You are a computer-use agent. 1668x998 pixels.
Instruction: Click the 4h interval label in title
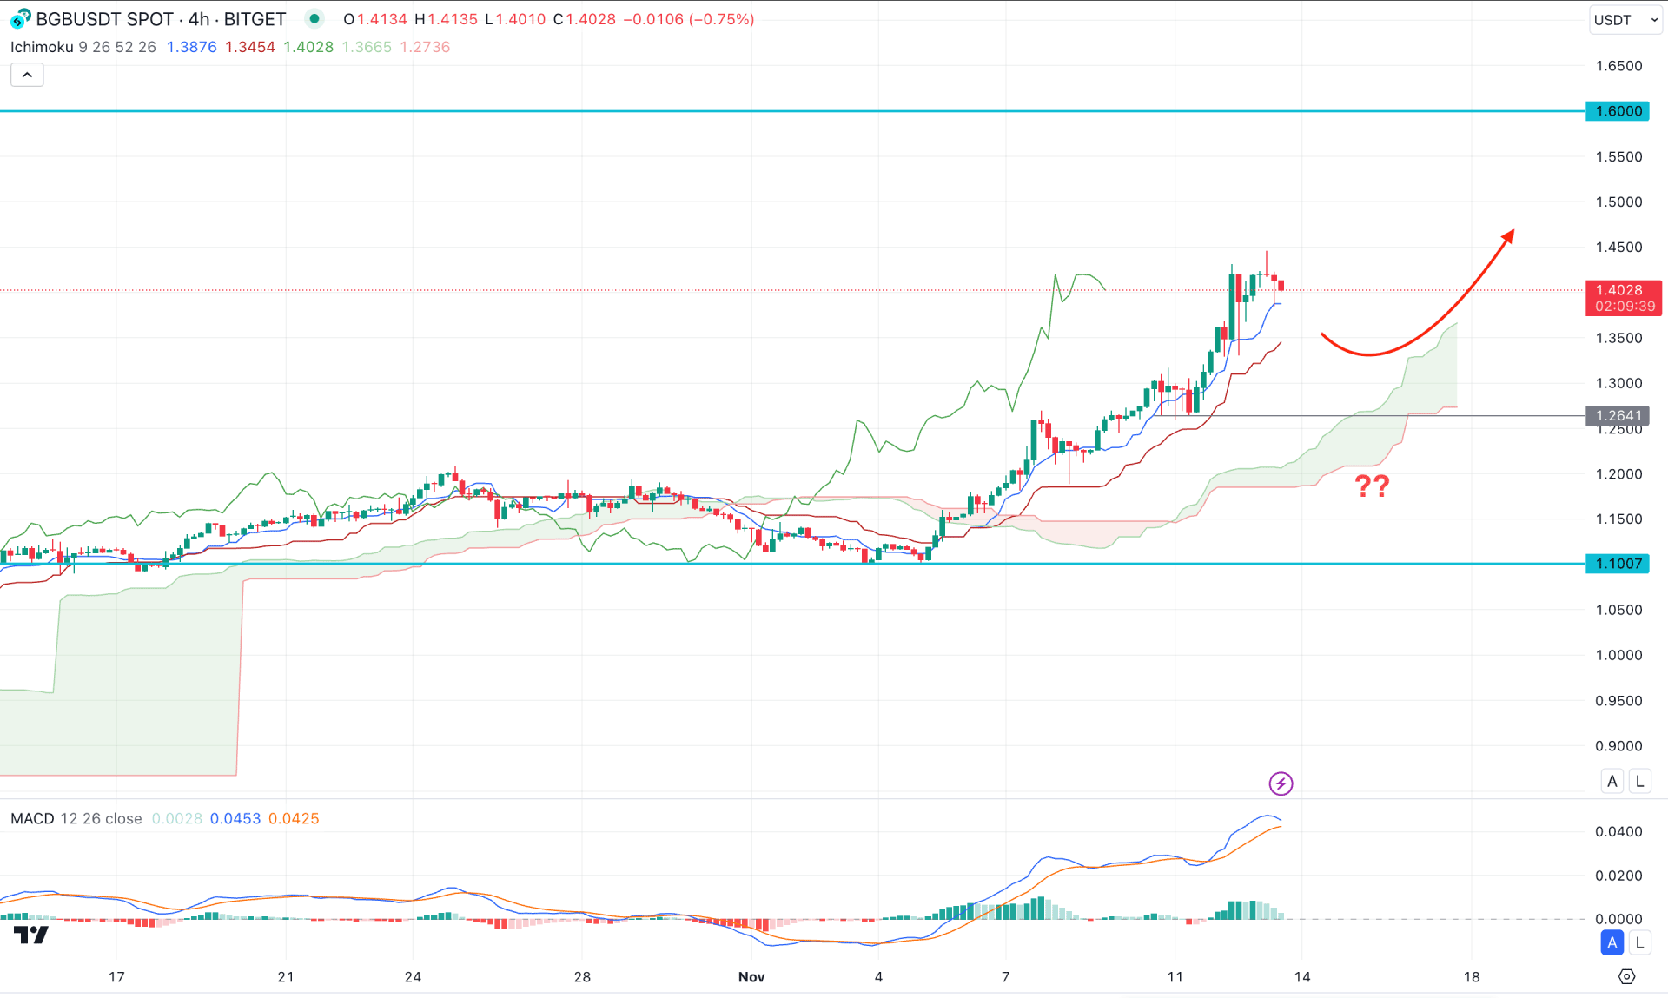click(x=199, y=19)
